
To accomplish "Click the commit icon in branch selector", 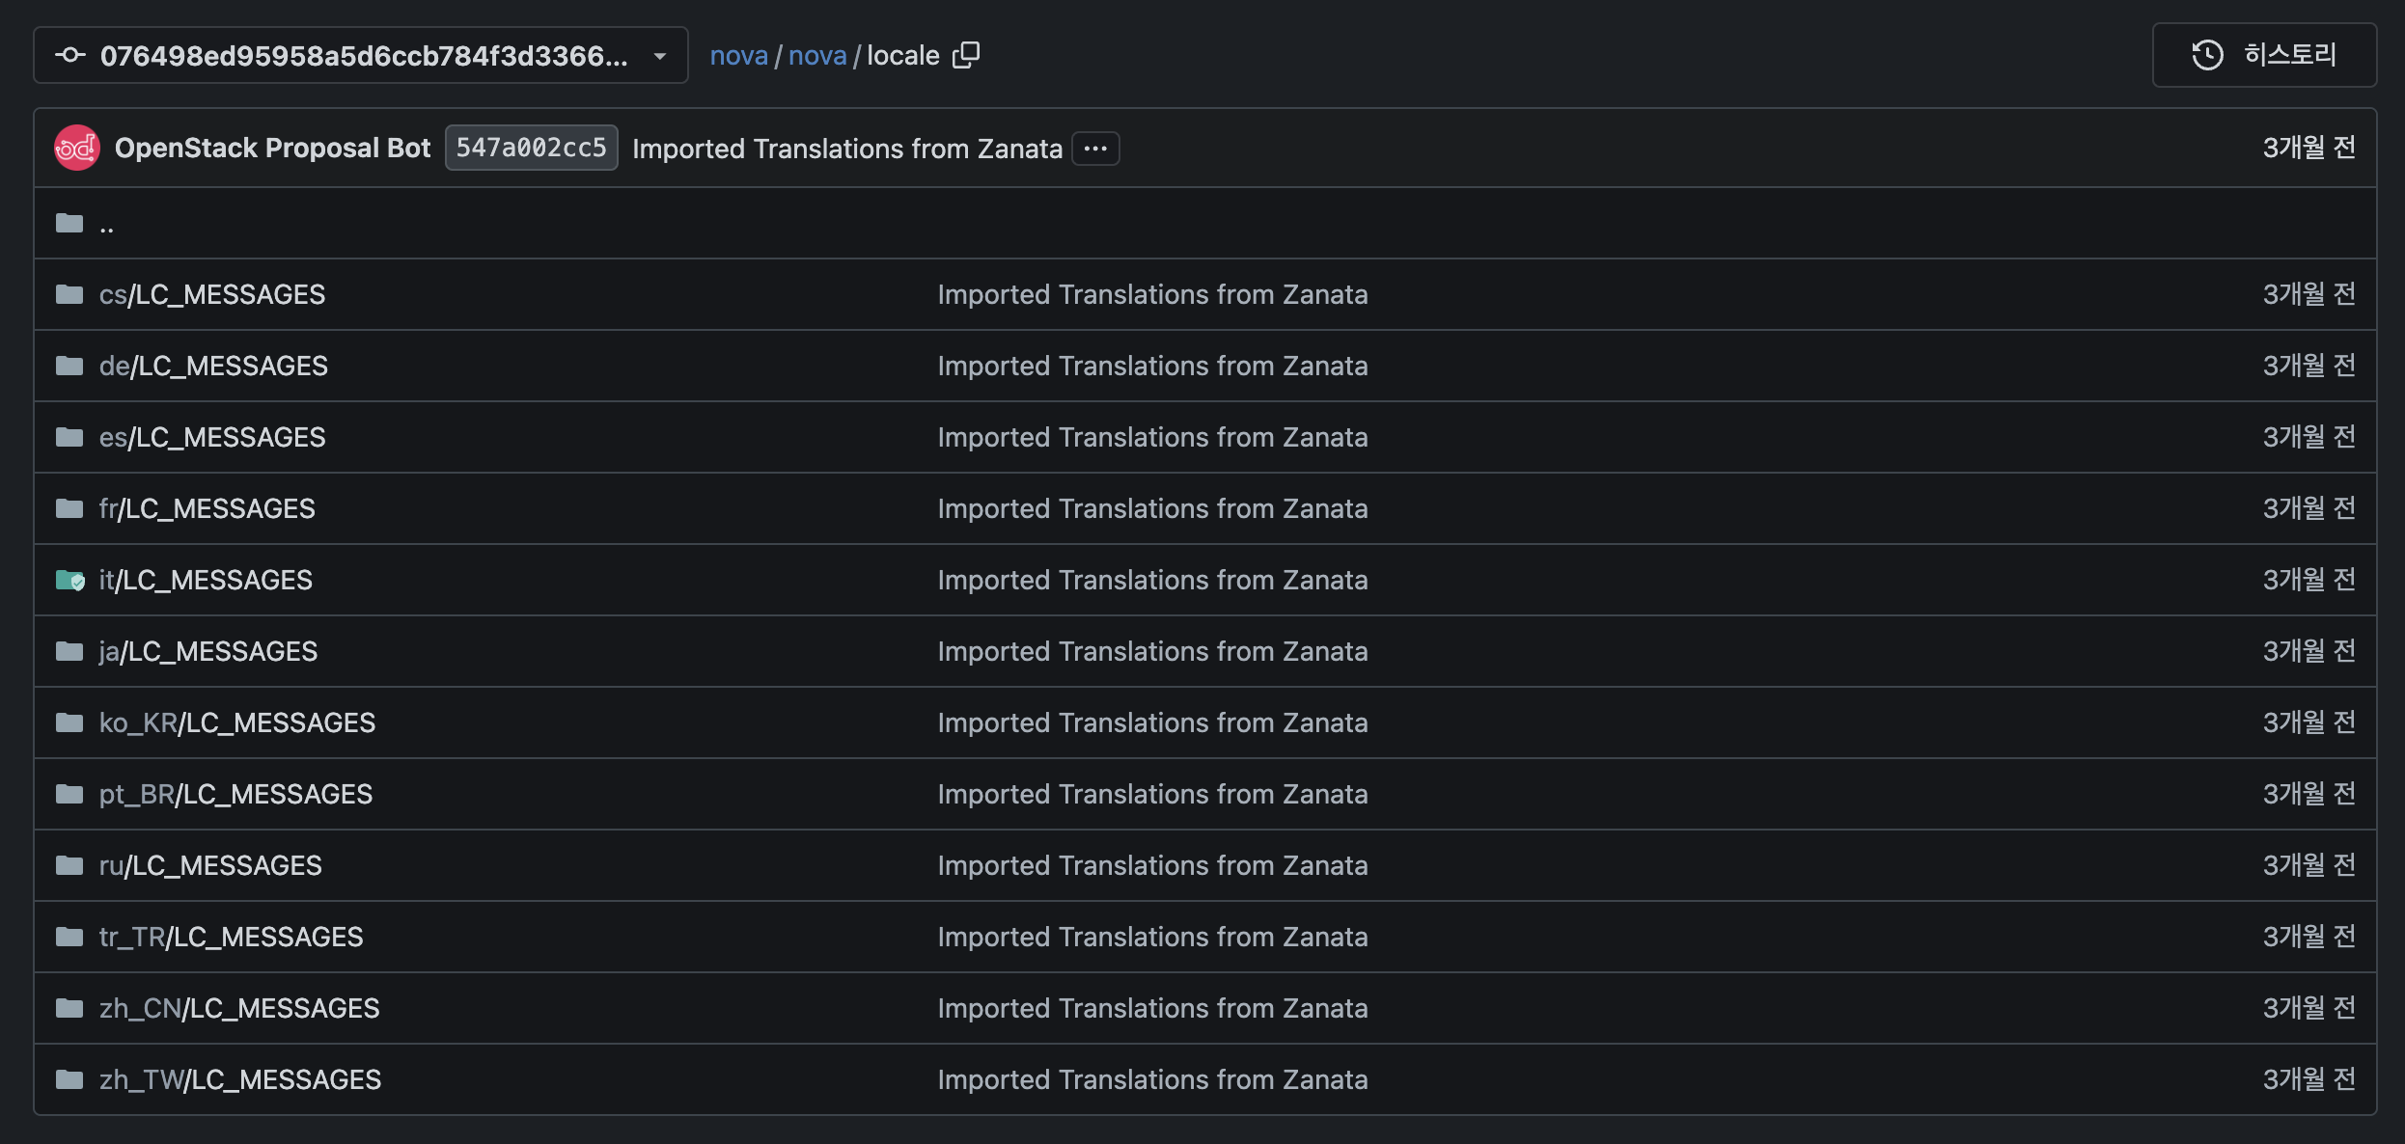I will (x=70, y=55).
